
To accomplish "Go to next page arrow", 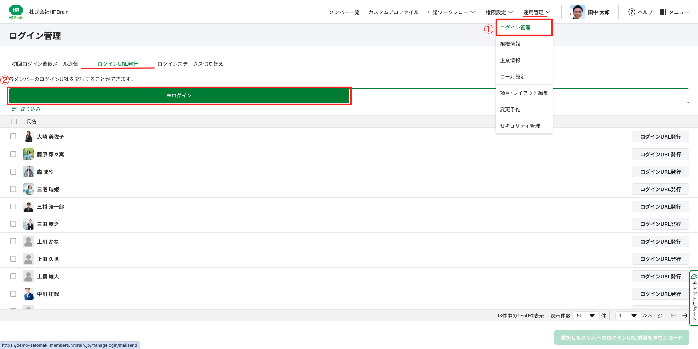I will (685, 316).
